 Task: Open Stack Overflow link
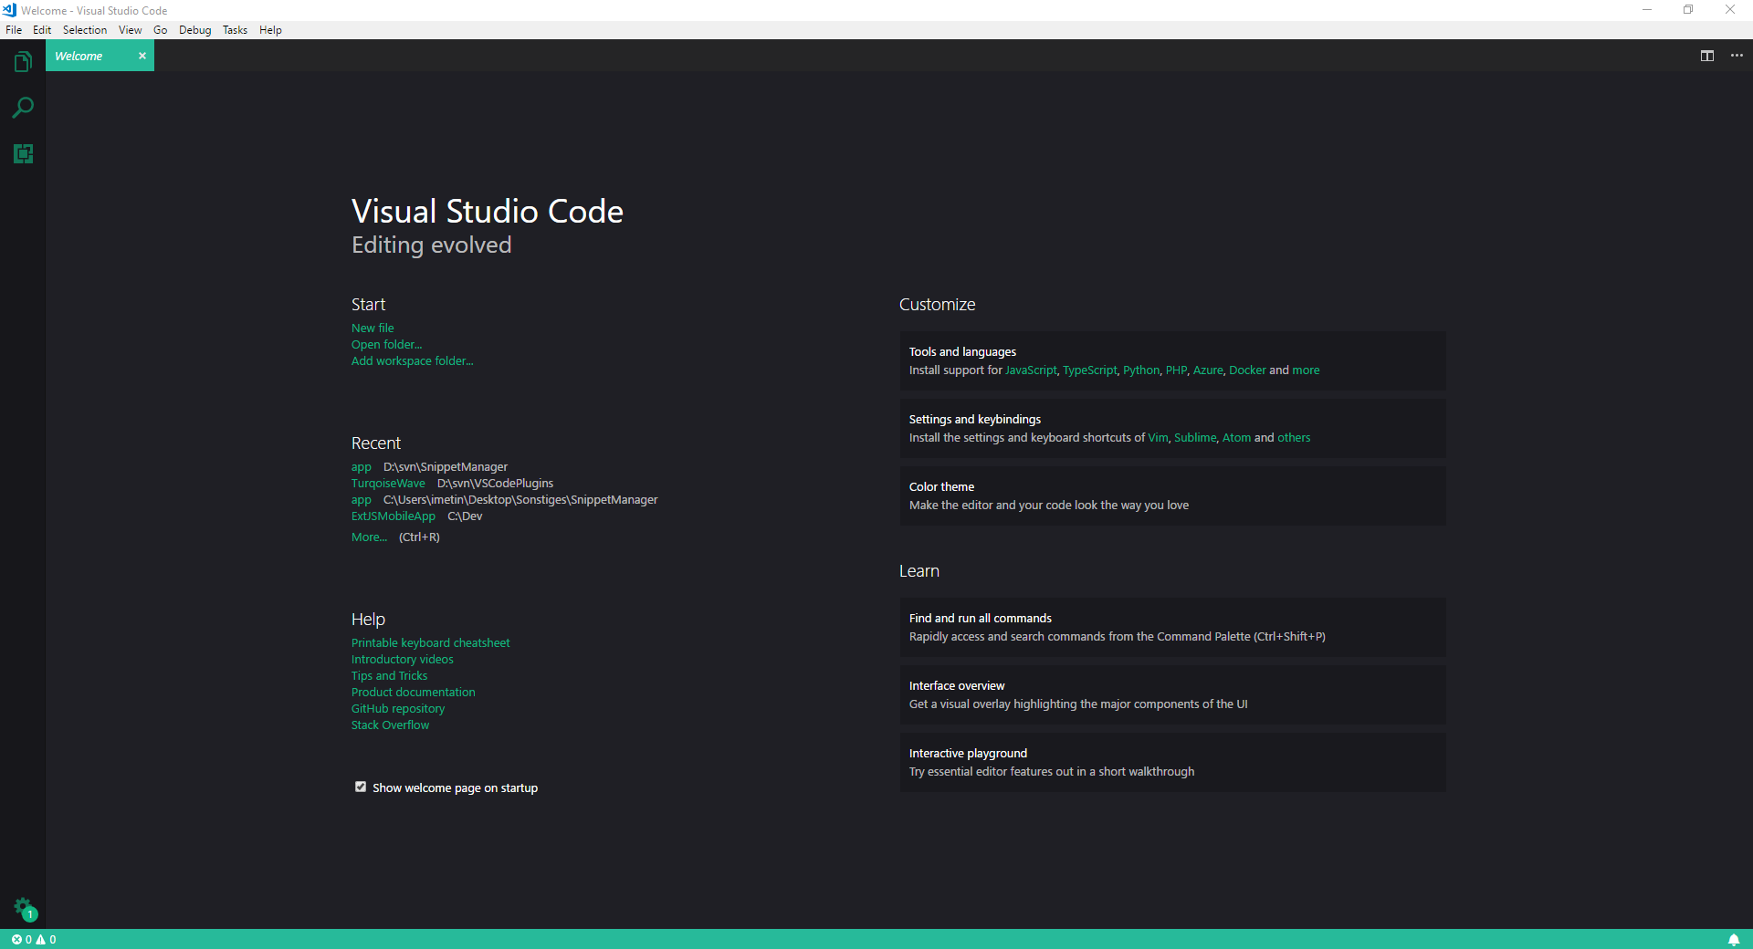[x=390, y=725]
